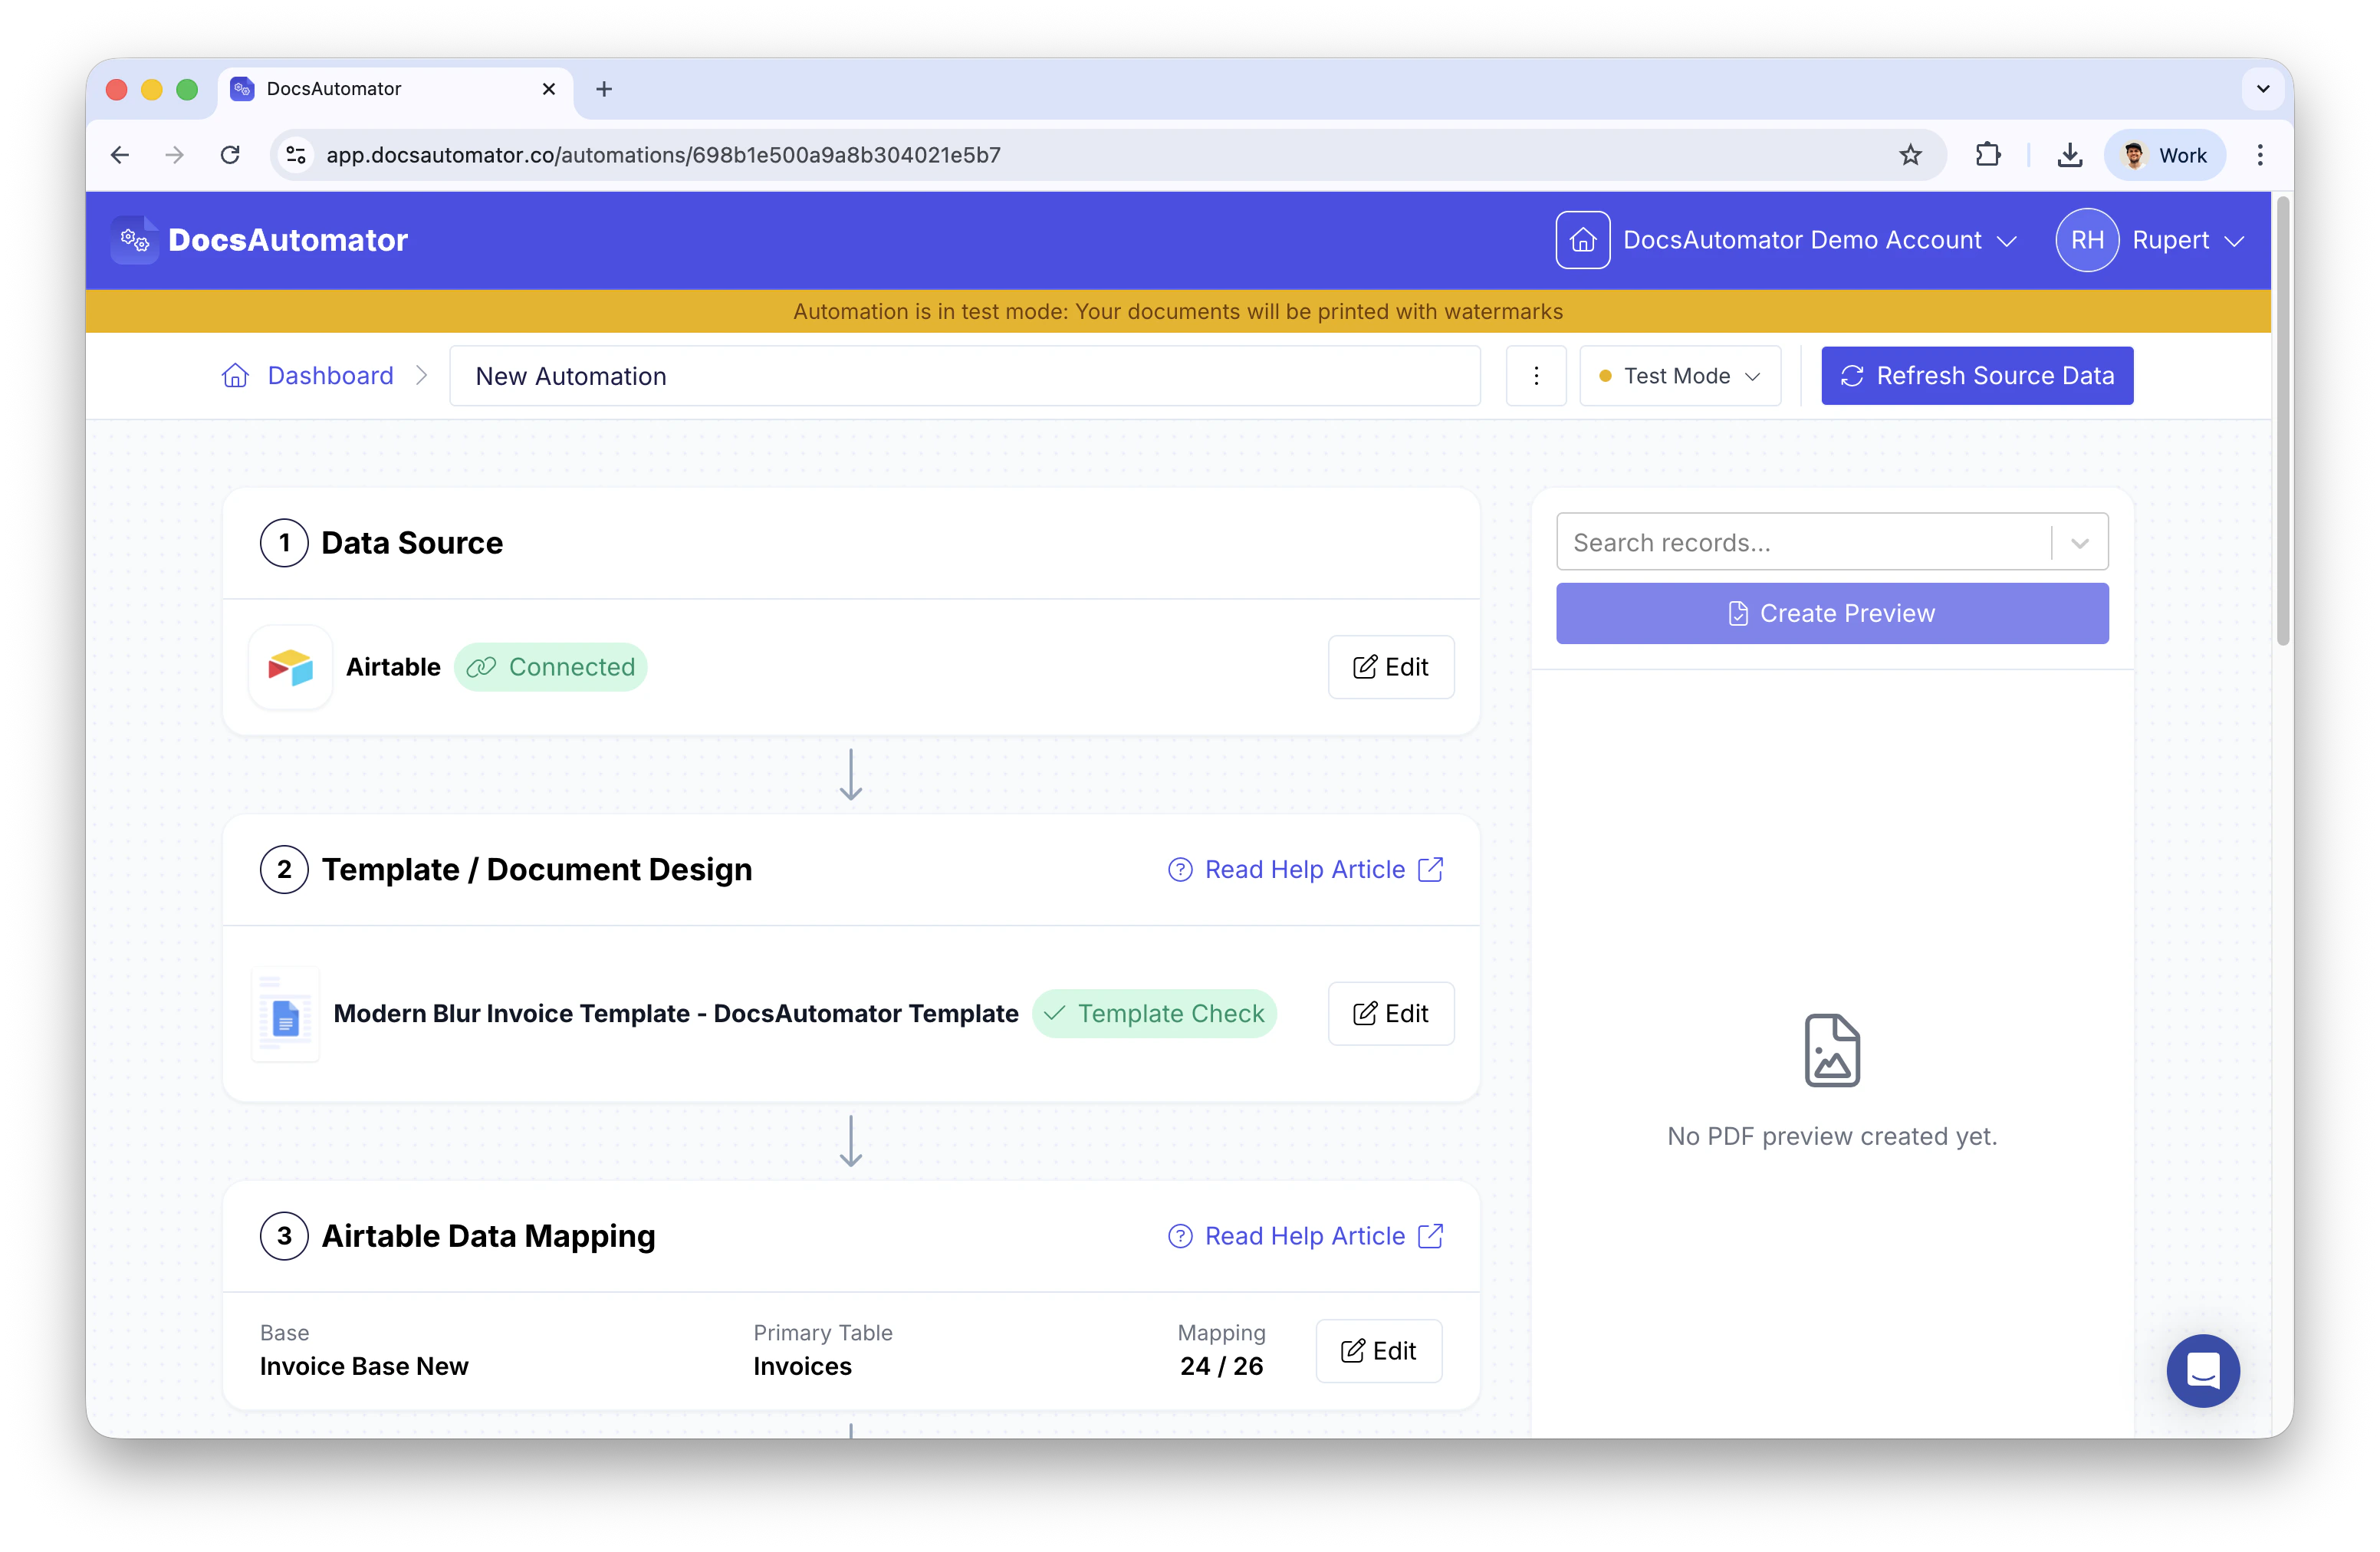Screen dimensions: 2380x1552
Task: Click the 'Data Source' section heading
Action: (x=412, y=543)
